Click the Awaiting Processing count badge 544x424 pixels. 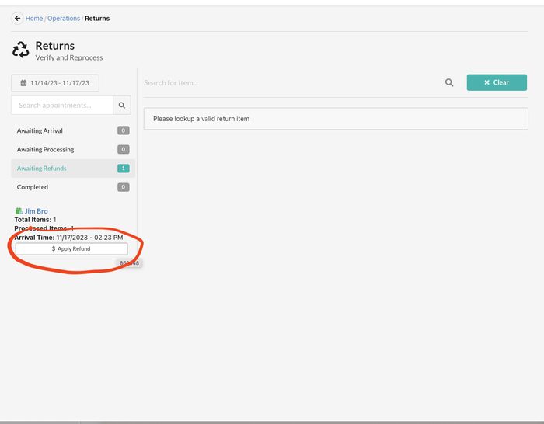[123, 149]
